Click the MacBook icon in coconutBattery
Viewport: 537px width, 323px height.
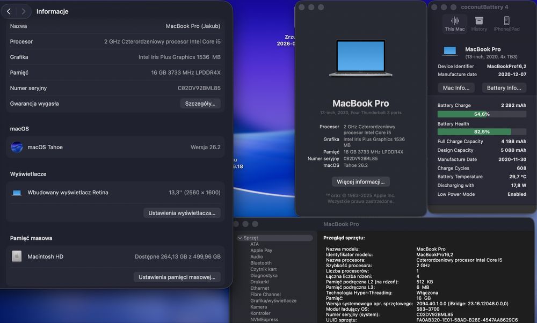[x=449, y=52]
